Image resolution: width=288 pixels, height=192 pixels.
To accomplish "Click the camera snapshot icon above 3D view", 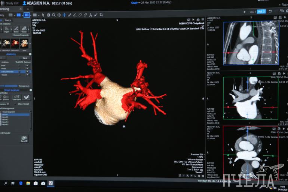I will click(198, 19).
